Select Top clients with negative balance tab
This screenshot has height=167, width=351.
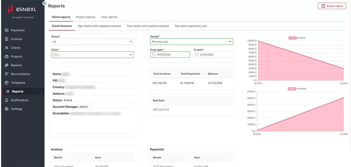[x=99, y=26]
